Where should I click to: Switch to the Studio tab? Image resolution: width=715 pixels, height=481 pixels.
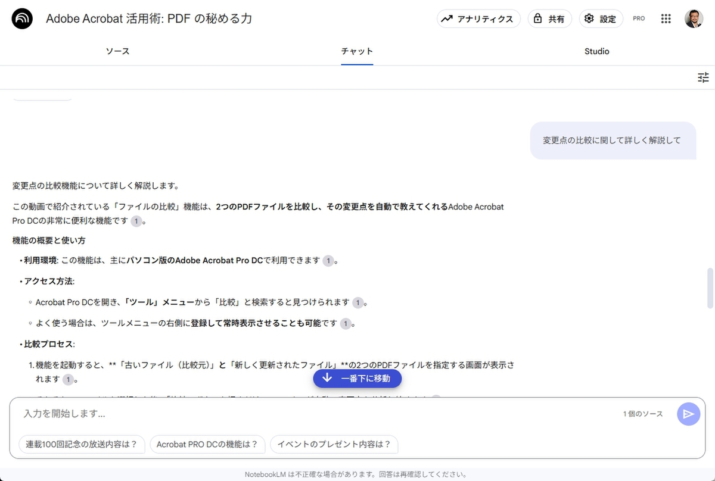[596, 52]
